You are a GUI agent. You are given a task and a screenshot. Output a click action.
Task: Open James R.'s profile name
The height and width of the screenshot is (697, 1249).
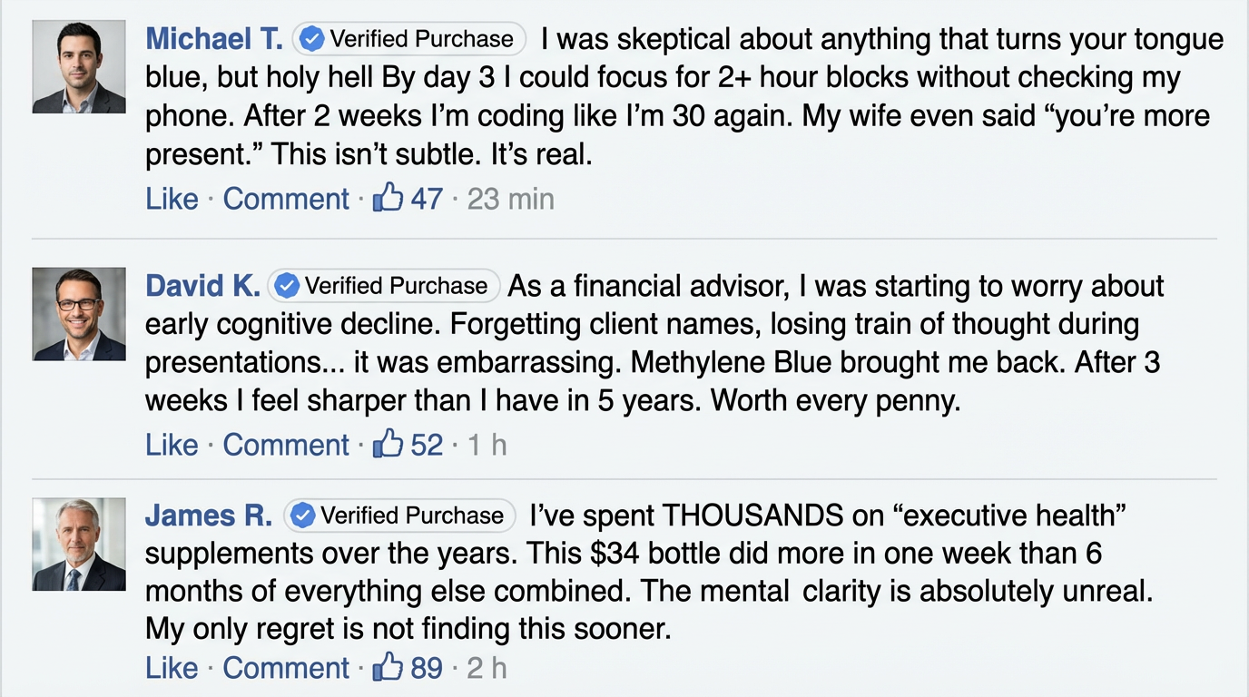tap(209, 515)
